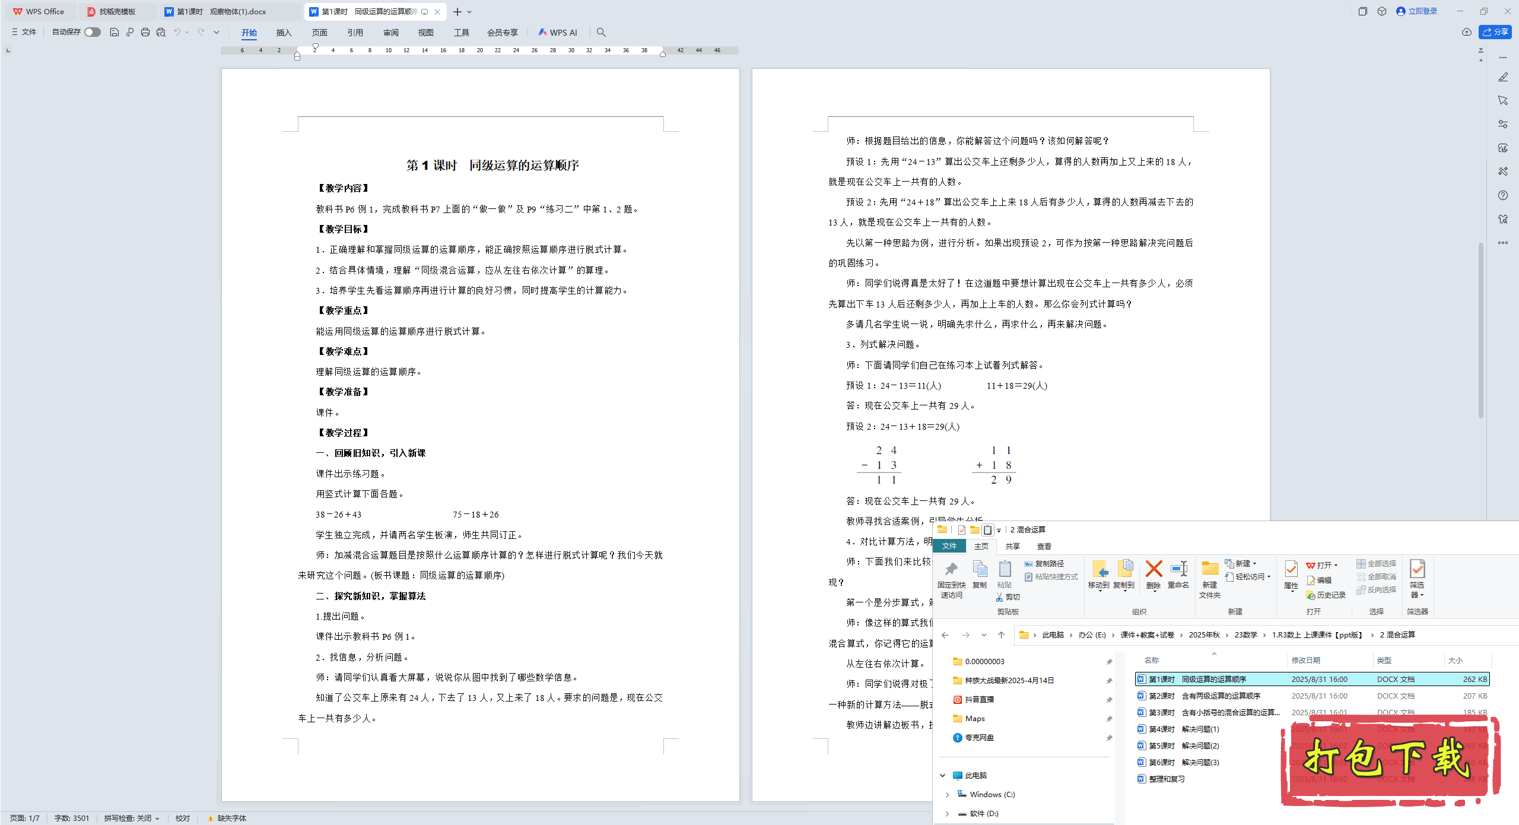Click the red Delete X in Explorer ribbon
The width and height of the screenshot is (1519, 825).
point(1153,570)
